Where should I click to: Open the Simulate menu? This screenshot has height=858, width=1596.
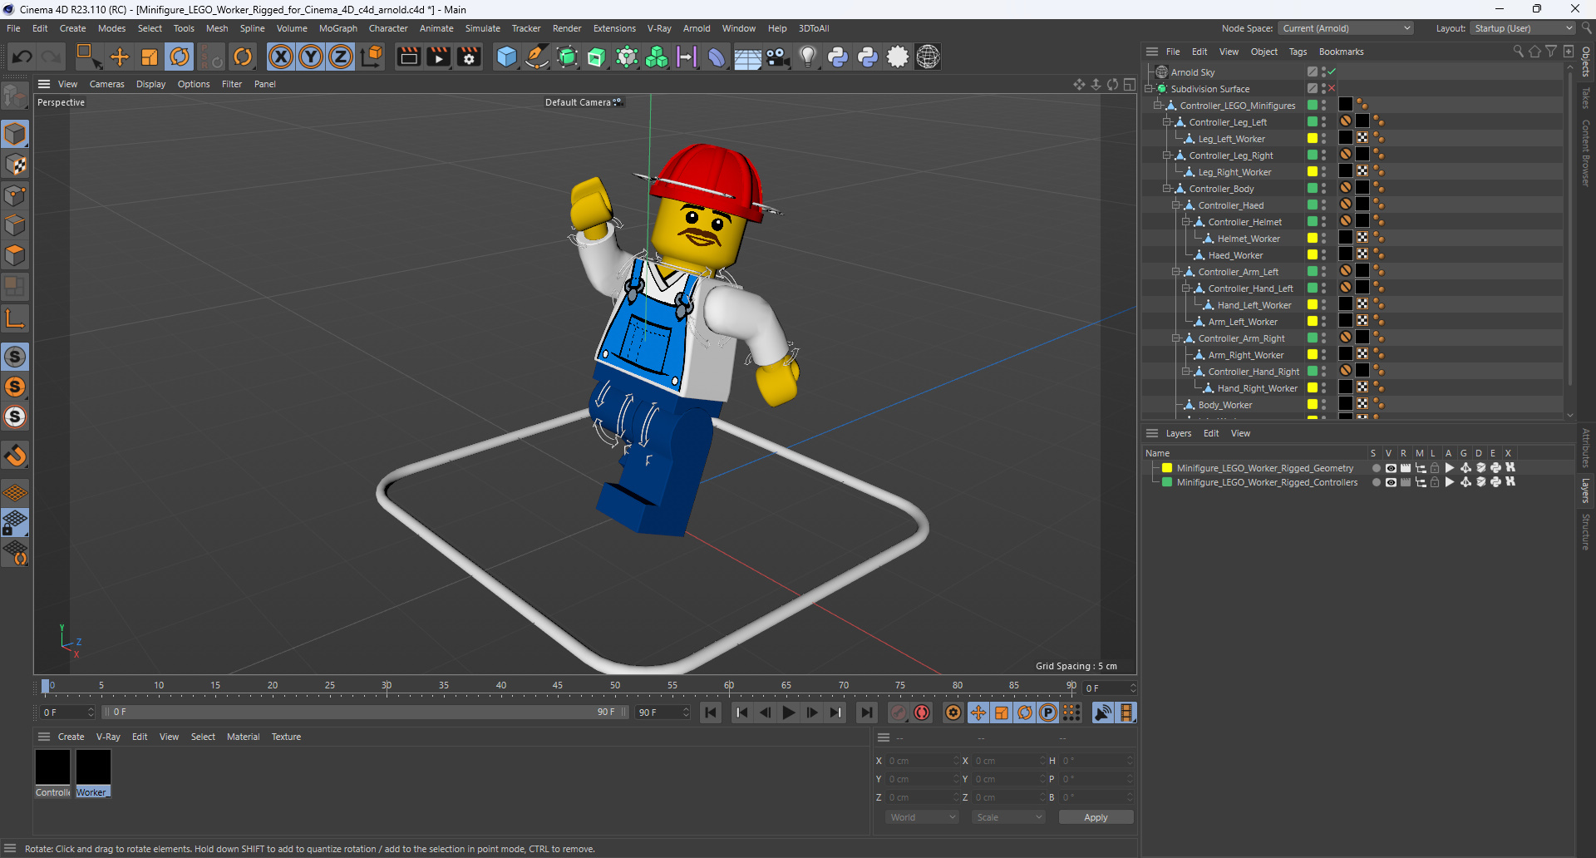(482, 28)
